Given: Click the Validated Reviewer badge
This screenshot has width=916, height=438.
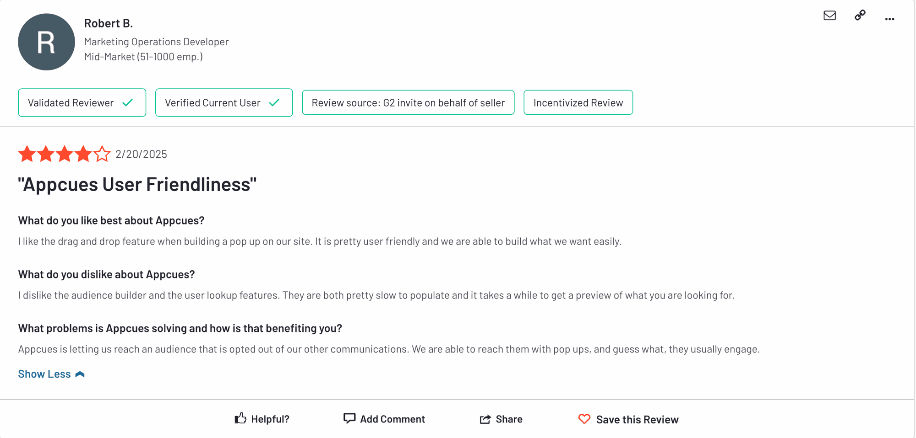Looking at the screenshot, I should point(71,103).
